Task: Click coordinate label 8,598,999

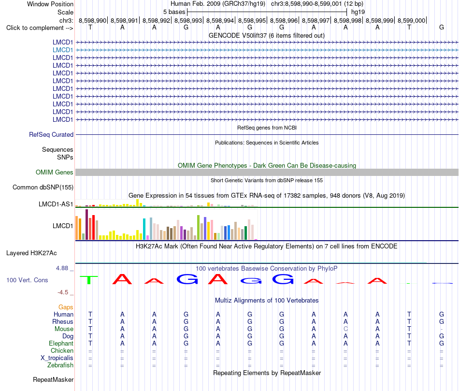Action: pyautogui.click(x=379, y=20)
